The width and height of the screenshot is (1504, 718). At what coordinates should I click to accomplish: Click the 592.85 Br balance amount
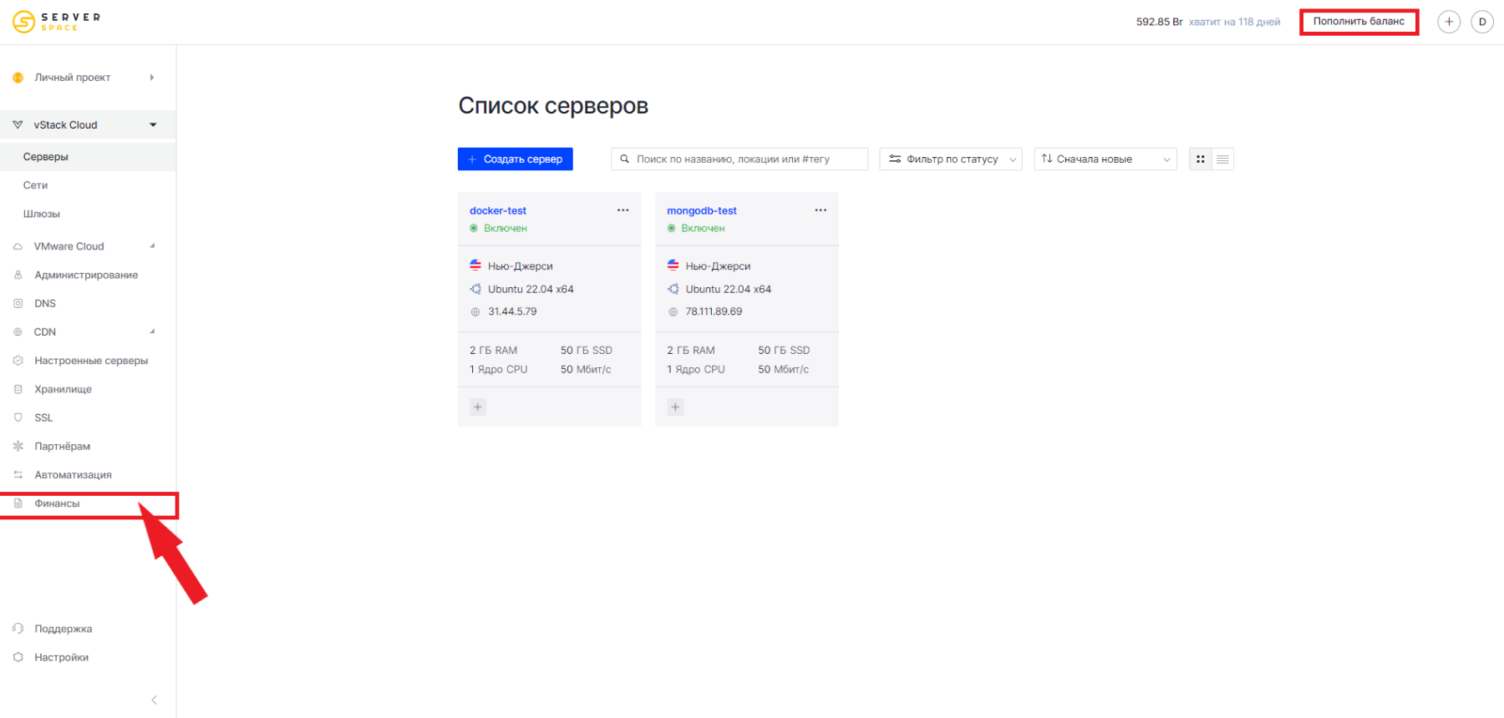click(x=1159, y=22)
